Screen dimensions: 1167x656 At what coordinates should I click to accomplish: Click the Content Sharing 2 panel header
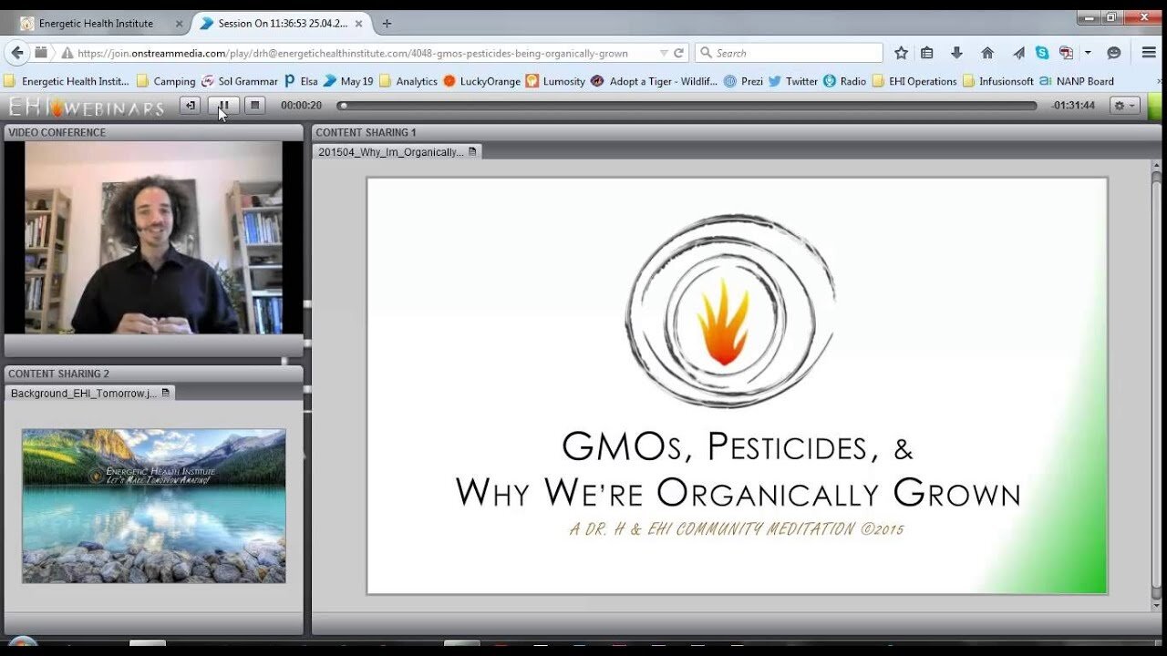click(x=153, y=374)
